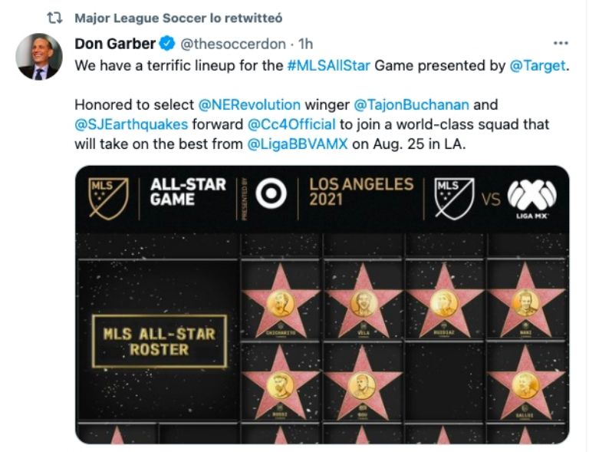The image size is (589, 452).
Task: Open the @TajonBuchanan mention
Action: coord(414,104)
